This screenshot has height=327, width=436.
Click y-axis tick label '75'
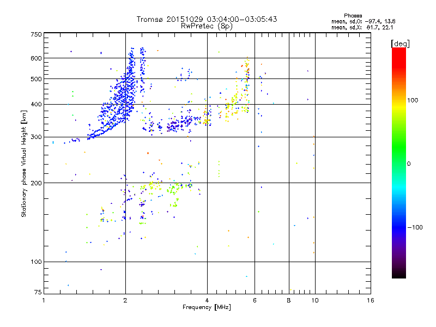point(38,292)
